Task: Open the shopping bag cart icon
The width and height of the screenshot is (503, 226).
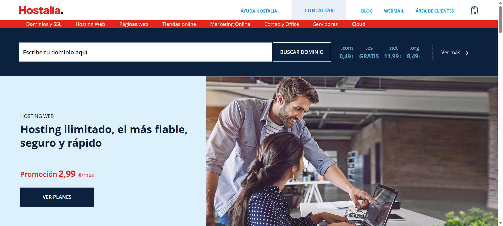Action: click(x=474, y=10)
